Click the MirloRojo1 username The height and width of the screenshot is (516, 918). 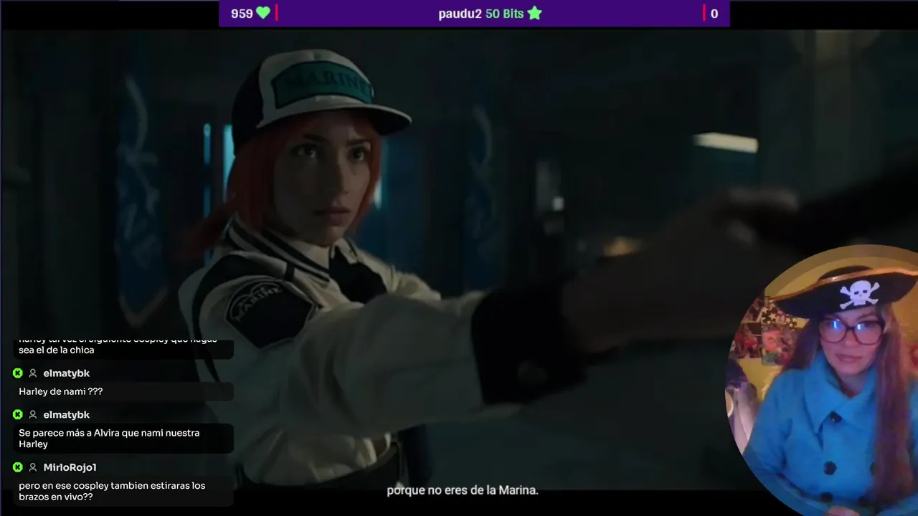tap(70, 467)
